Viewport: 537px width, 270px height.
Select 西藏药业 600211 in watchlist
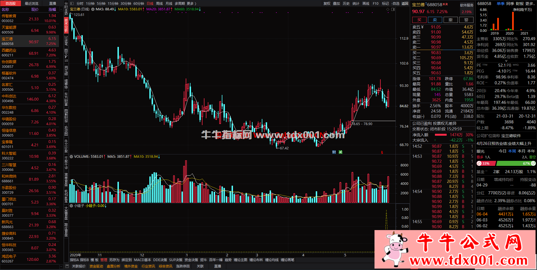30,53
